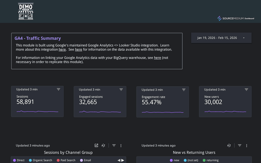Viewport: 261px width, 163px height.
Task: Open more options for New vs Returning Users
Action: 246,145
